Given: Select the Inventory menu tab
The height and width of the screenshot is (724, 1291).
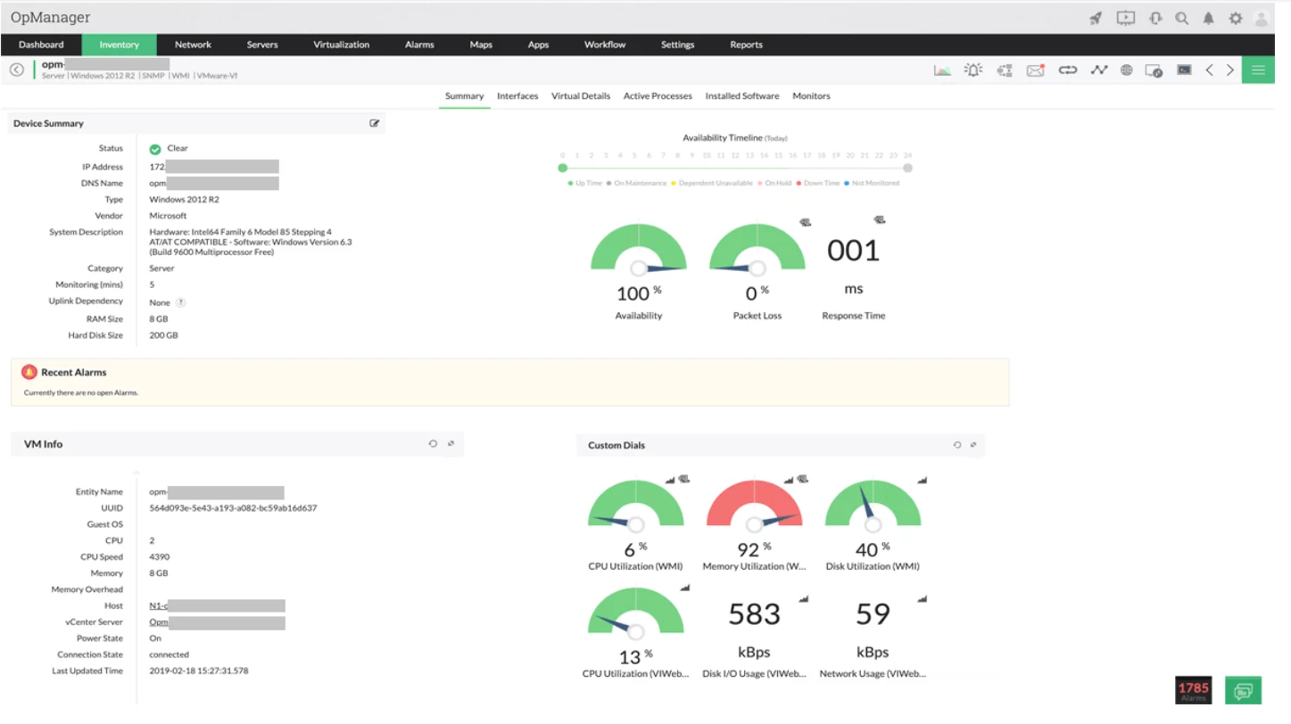Looking at the screenshot, I should click(x=120, y=45).
